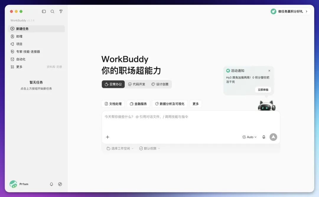Click the 资料库·灵感 hint text
319x197 pixels.
[54, 67]
